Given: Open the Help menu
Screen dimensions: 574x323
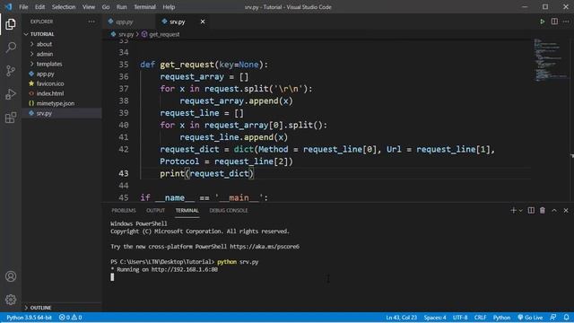Looking at the screenshot, I should tap(169, 7).
